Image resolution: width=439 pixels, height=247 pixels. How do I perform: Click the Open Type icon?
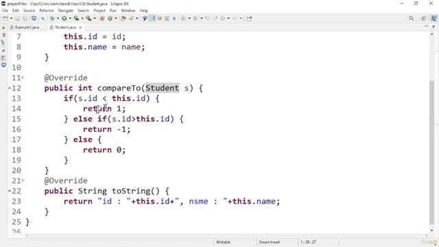click(123, 19)
